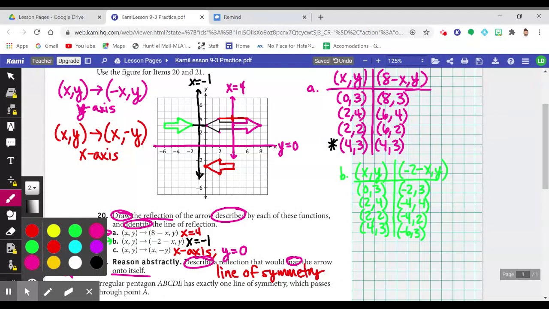Open the Maps bookmark
Screen dimensions: 549x309
click(114, 46)
